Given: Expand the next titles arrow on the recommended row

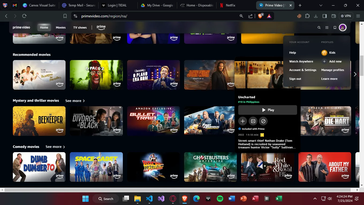Looking at the screenshot, I should pyautogui.click(x=355, y=74).
